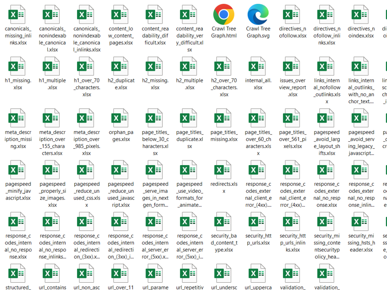Select security_missing_contentsecuritypolicy icon
The width and height of the screenshot is (387, 290).
326,222
